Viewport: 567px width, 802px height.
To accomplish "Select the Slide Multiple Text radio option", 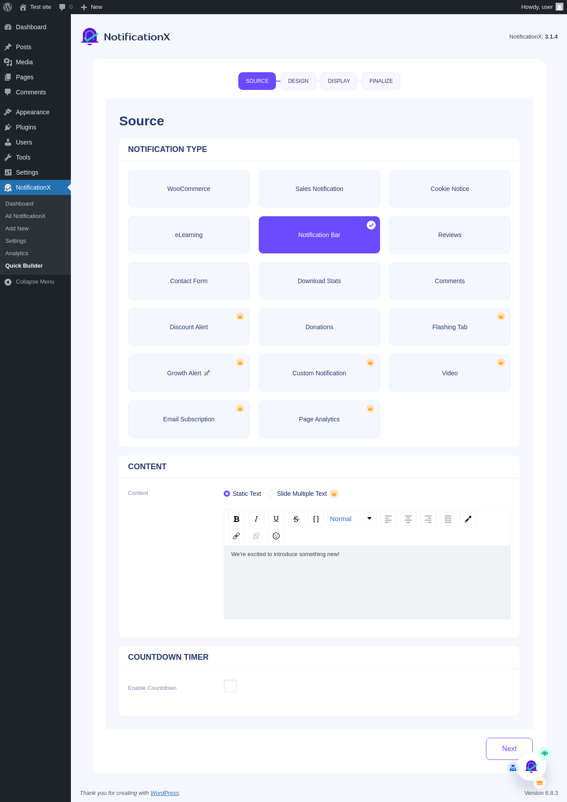I will pyautogui.click(x=271, y=494).
